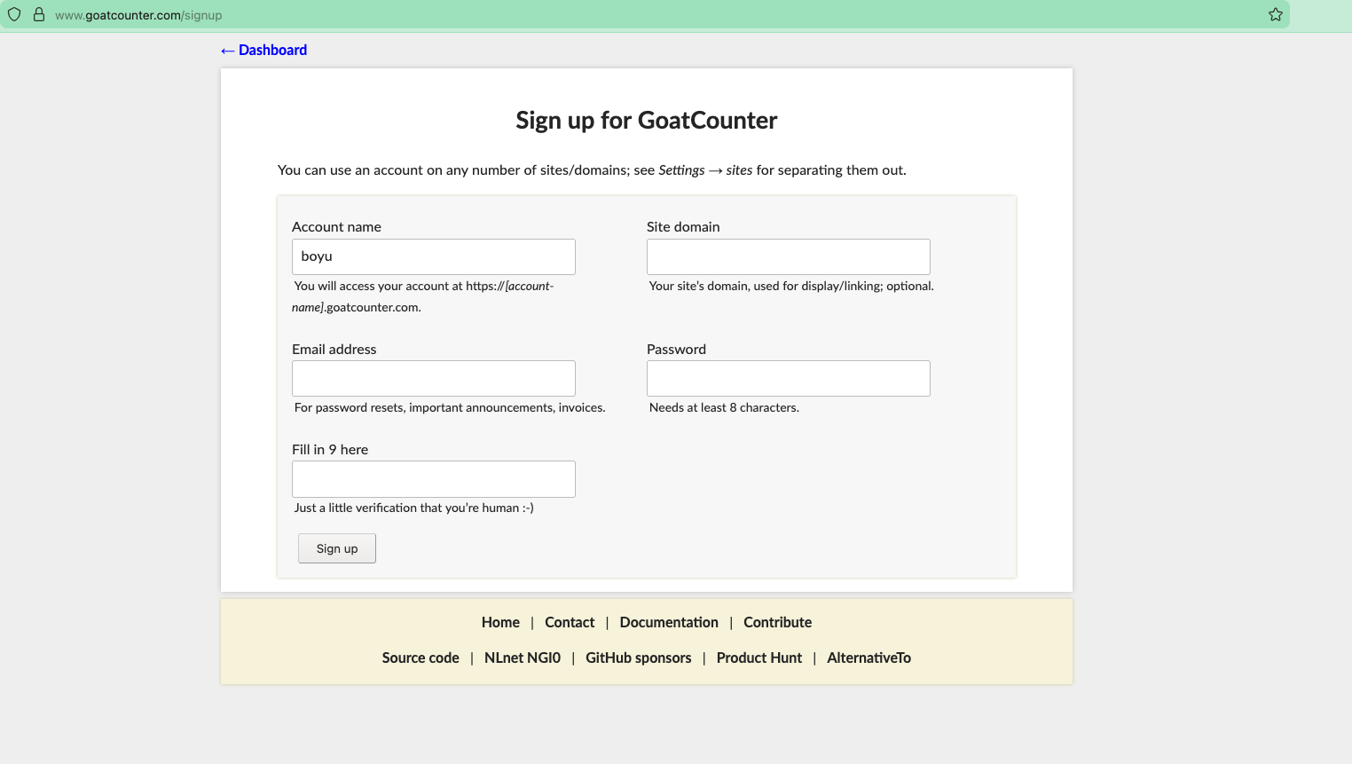Click the shield tracking protection icon
Screen dimensions: 1352x764
coord(14,14)
